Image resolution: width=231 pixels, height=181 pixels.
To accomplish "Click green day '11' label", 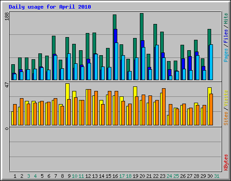I will (81, 176).
